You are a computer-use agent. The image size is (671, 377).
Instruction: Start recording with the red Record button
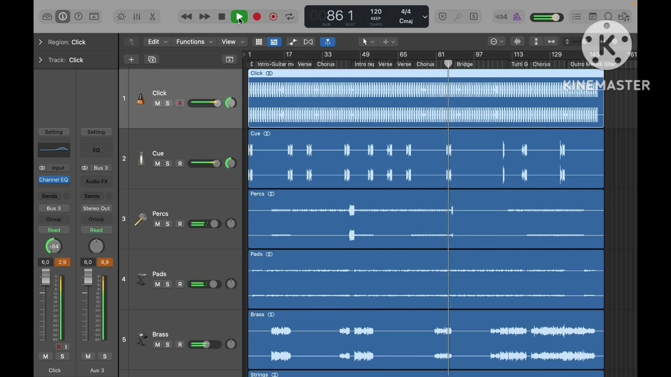(257, 17)
